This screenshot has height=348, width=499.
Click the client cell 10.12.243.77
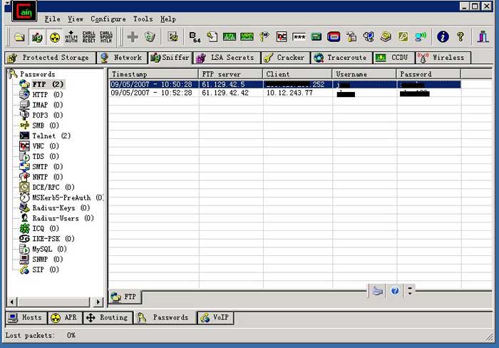pyautogui.click(x=289, y=93)
